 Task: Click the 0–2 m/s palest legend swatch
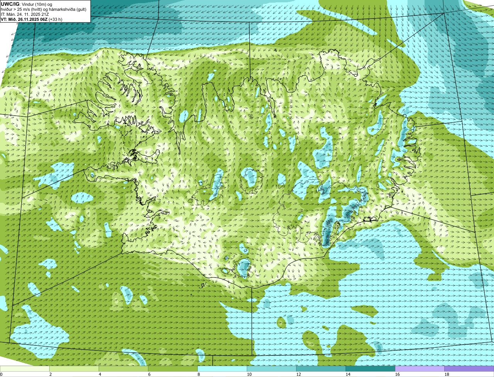tap(25, 369)
